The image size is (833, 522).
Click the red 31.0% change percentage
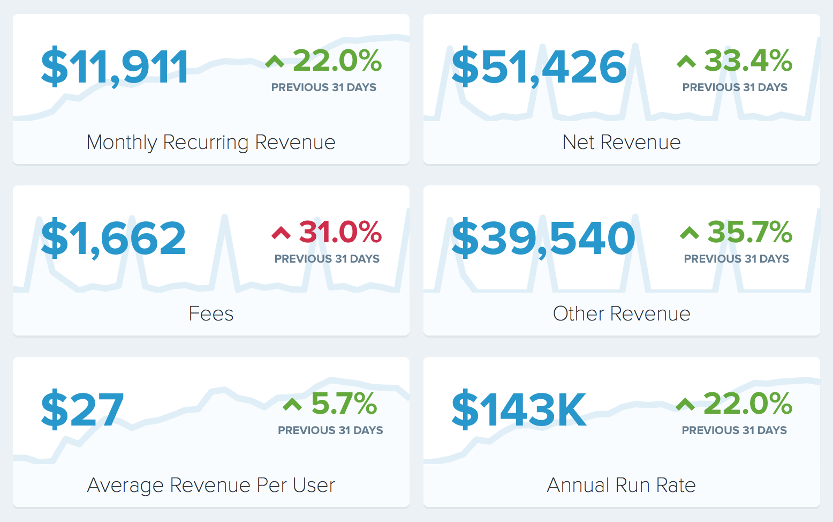[x=340, y=232]
